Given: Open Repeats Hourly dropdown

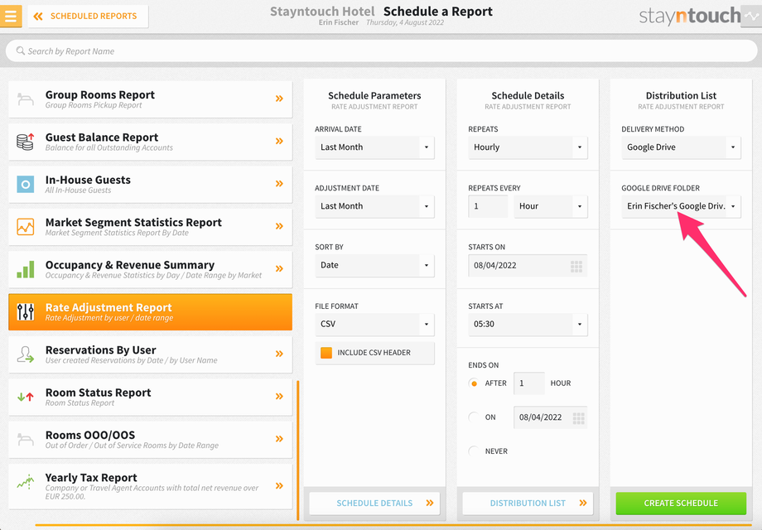Looking at the screenshot, I should pos(528,147).
